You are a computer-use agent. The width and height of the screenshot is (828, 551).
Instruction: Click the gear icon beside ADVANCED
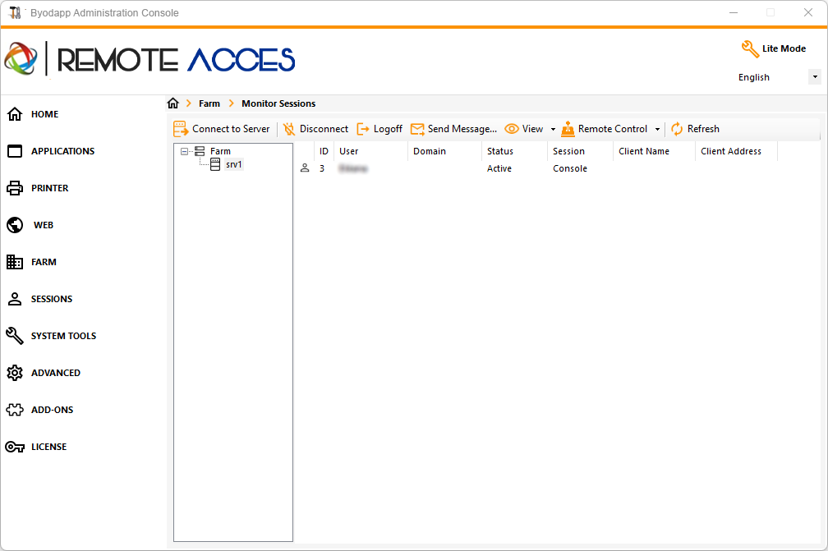pyautogui.click(x=15, y=373)
